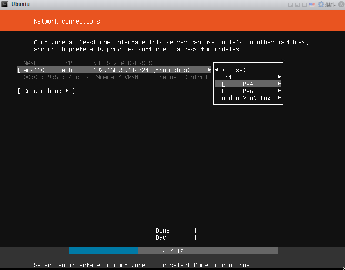Expand the Add a VLAN tag arrow
The image size is (345, 270).
point(279,98)
